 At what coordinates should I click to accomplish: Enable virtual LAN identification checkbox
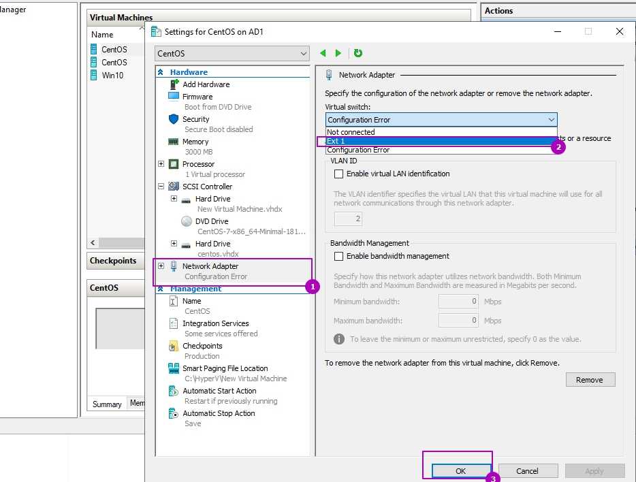tap(339, 174)
